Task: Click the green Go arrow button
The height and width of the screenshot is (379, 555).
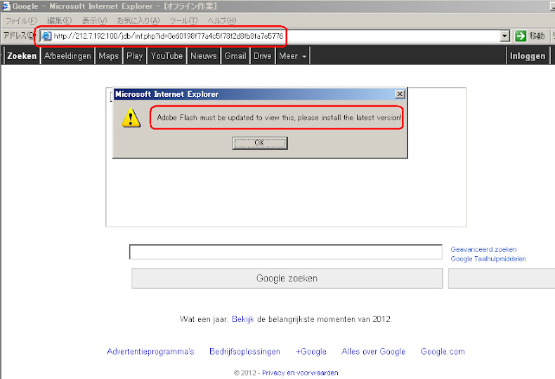Action: point(521,36)
